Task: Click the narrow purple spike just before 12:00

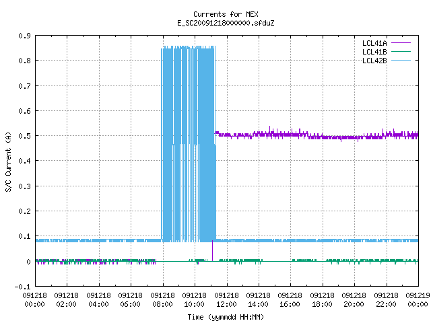Action: pos(212,251)
